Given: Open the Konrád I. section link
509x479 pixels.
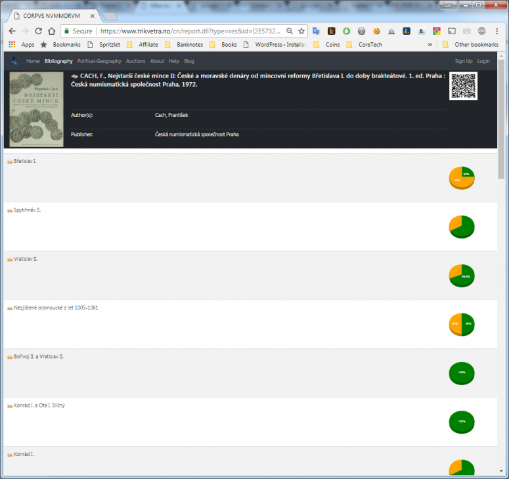Looking at the screenshot, I should point(24,454).
